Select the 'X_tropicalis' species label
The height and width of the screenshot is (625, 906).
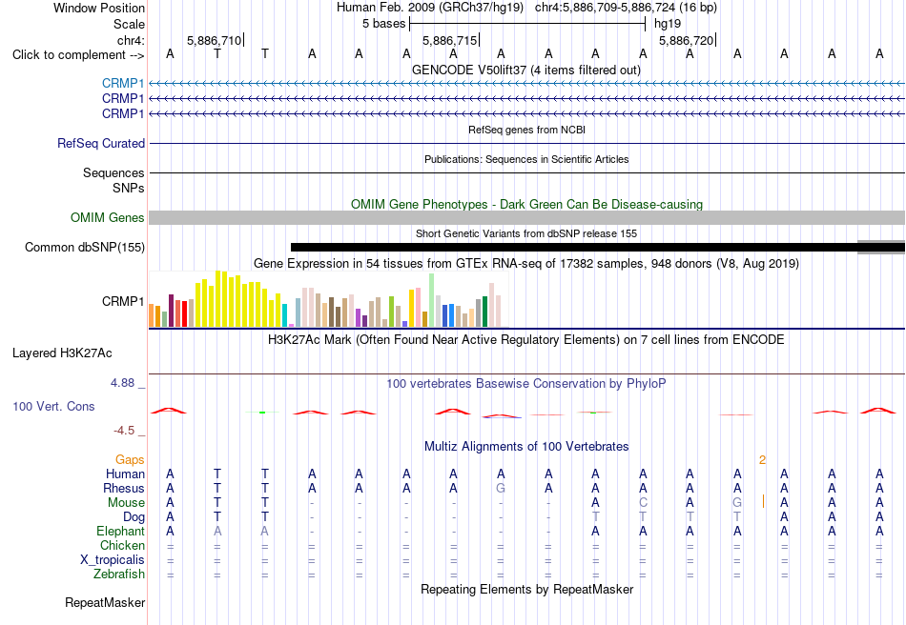click(x=113, y=560)
